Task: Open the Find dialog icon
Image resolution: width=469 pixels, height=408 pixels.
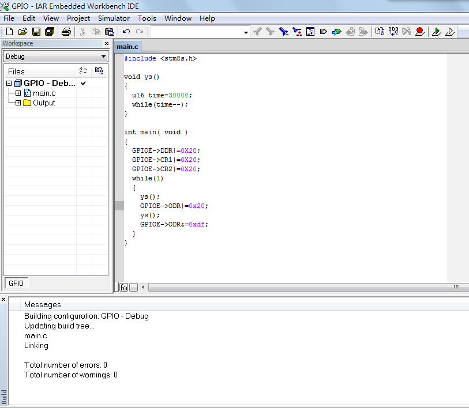Action: coord(284,31)
